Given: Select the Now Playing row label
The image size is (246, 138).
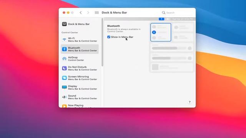Looking at the screenshot, I should coord(76,105).
